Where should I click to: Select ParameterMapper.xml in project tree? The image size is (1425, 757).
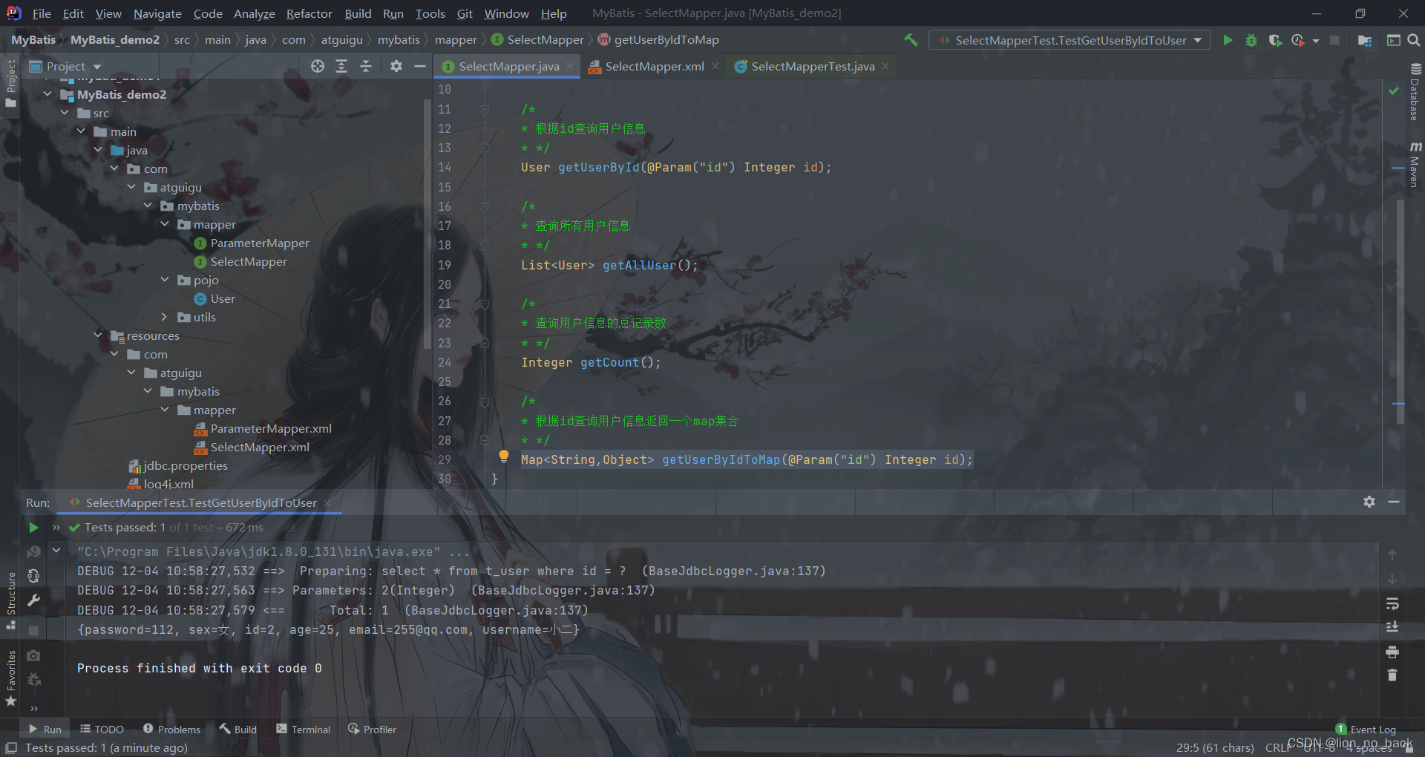263,428
